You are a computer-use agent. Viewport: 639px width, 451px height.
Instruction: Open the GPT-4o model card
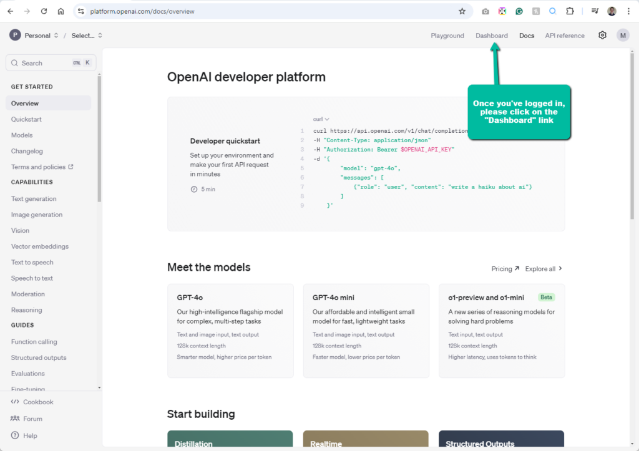[x=230, y=331]
